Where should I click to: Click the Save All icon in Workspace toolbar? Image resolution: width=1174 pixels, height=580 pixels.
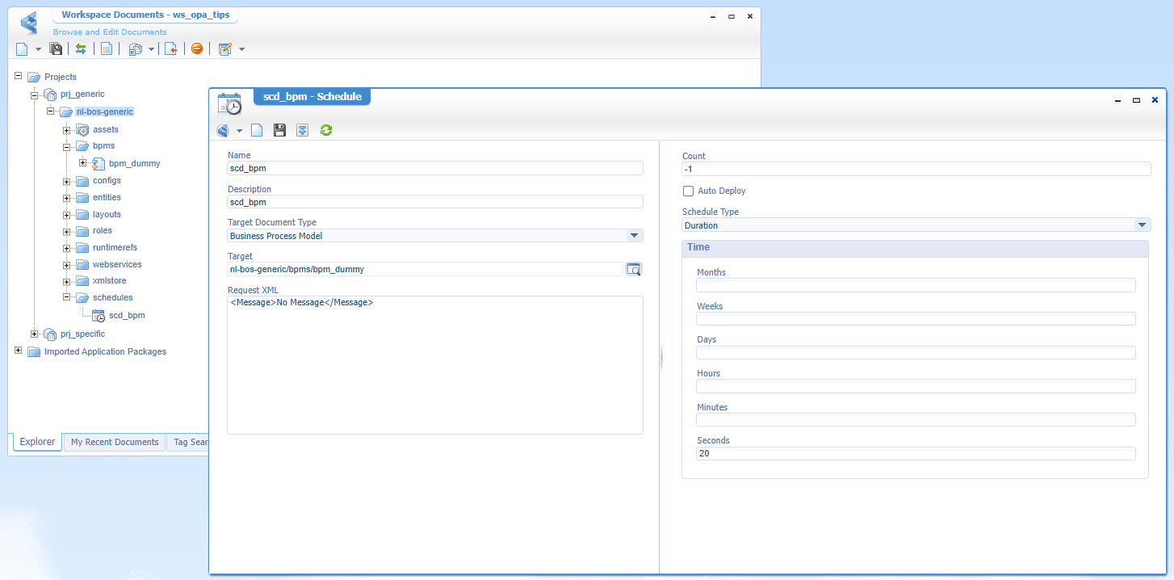tap(56, 49)
